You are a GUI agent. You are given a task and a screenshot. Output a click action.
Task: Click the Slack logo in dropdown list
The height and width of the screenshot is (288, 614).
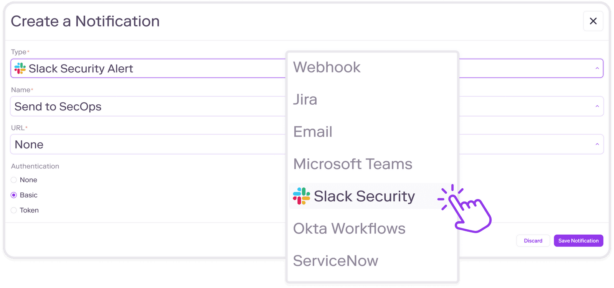(x=301, y=196)
